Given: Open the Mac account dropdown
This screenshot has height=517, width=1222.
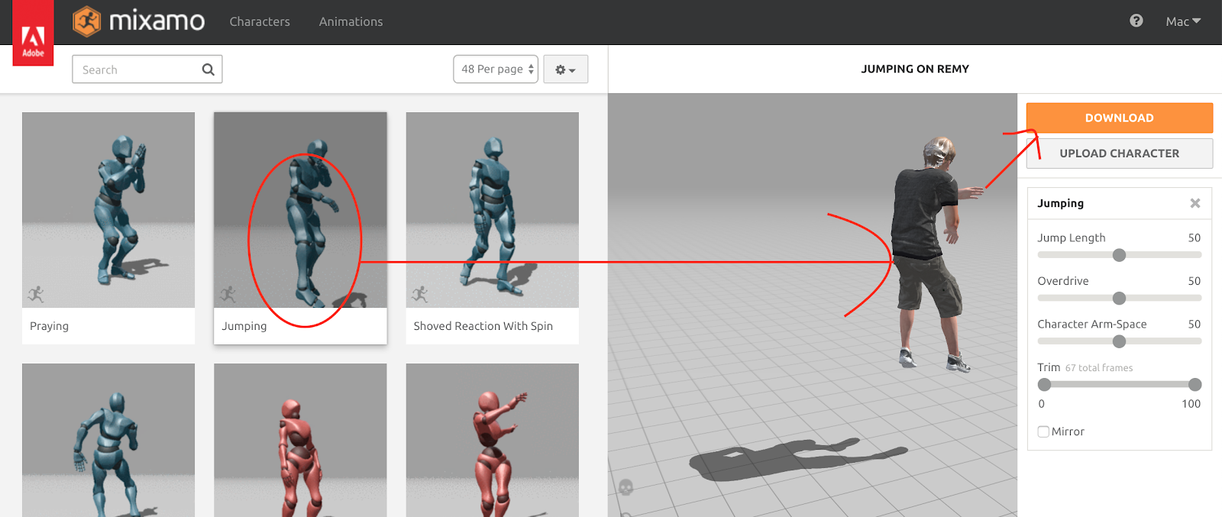Looking at the screenshot, I should (x=1183, y=21).
